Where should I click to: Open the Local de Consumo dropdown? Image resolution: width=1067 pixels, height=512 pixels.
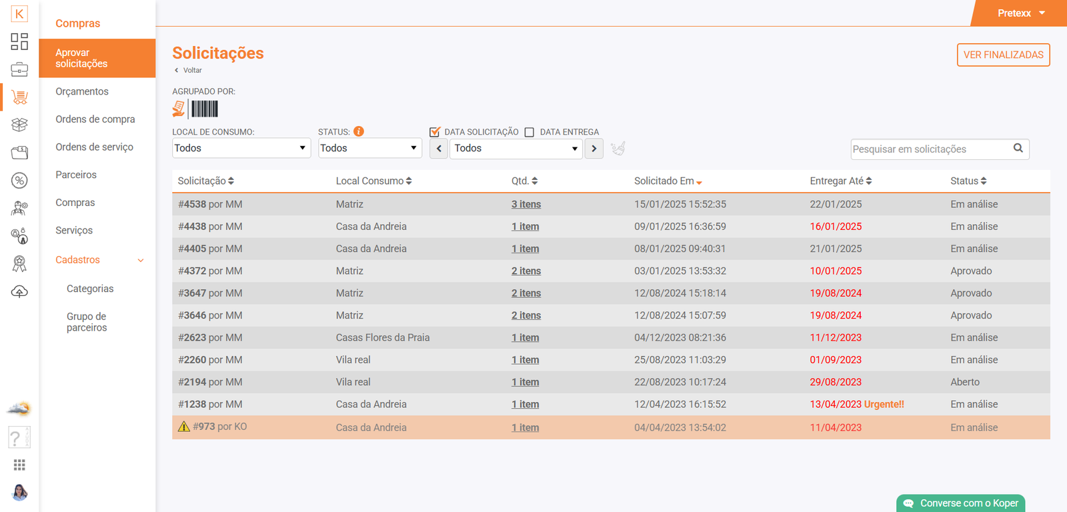coord(241,148)
